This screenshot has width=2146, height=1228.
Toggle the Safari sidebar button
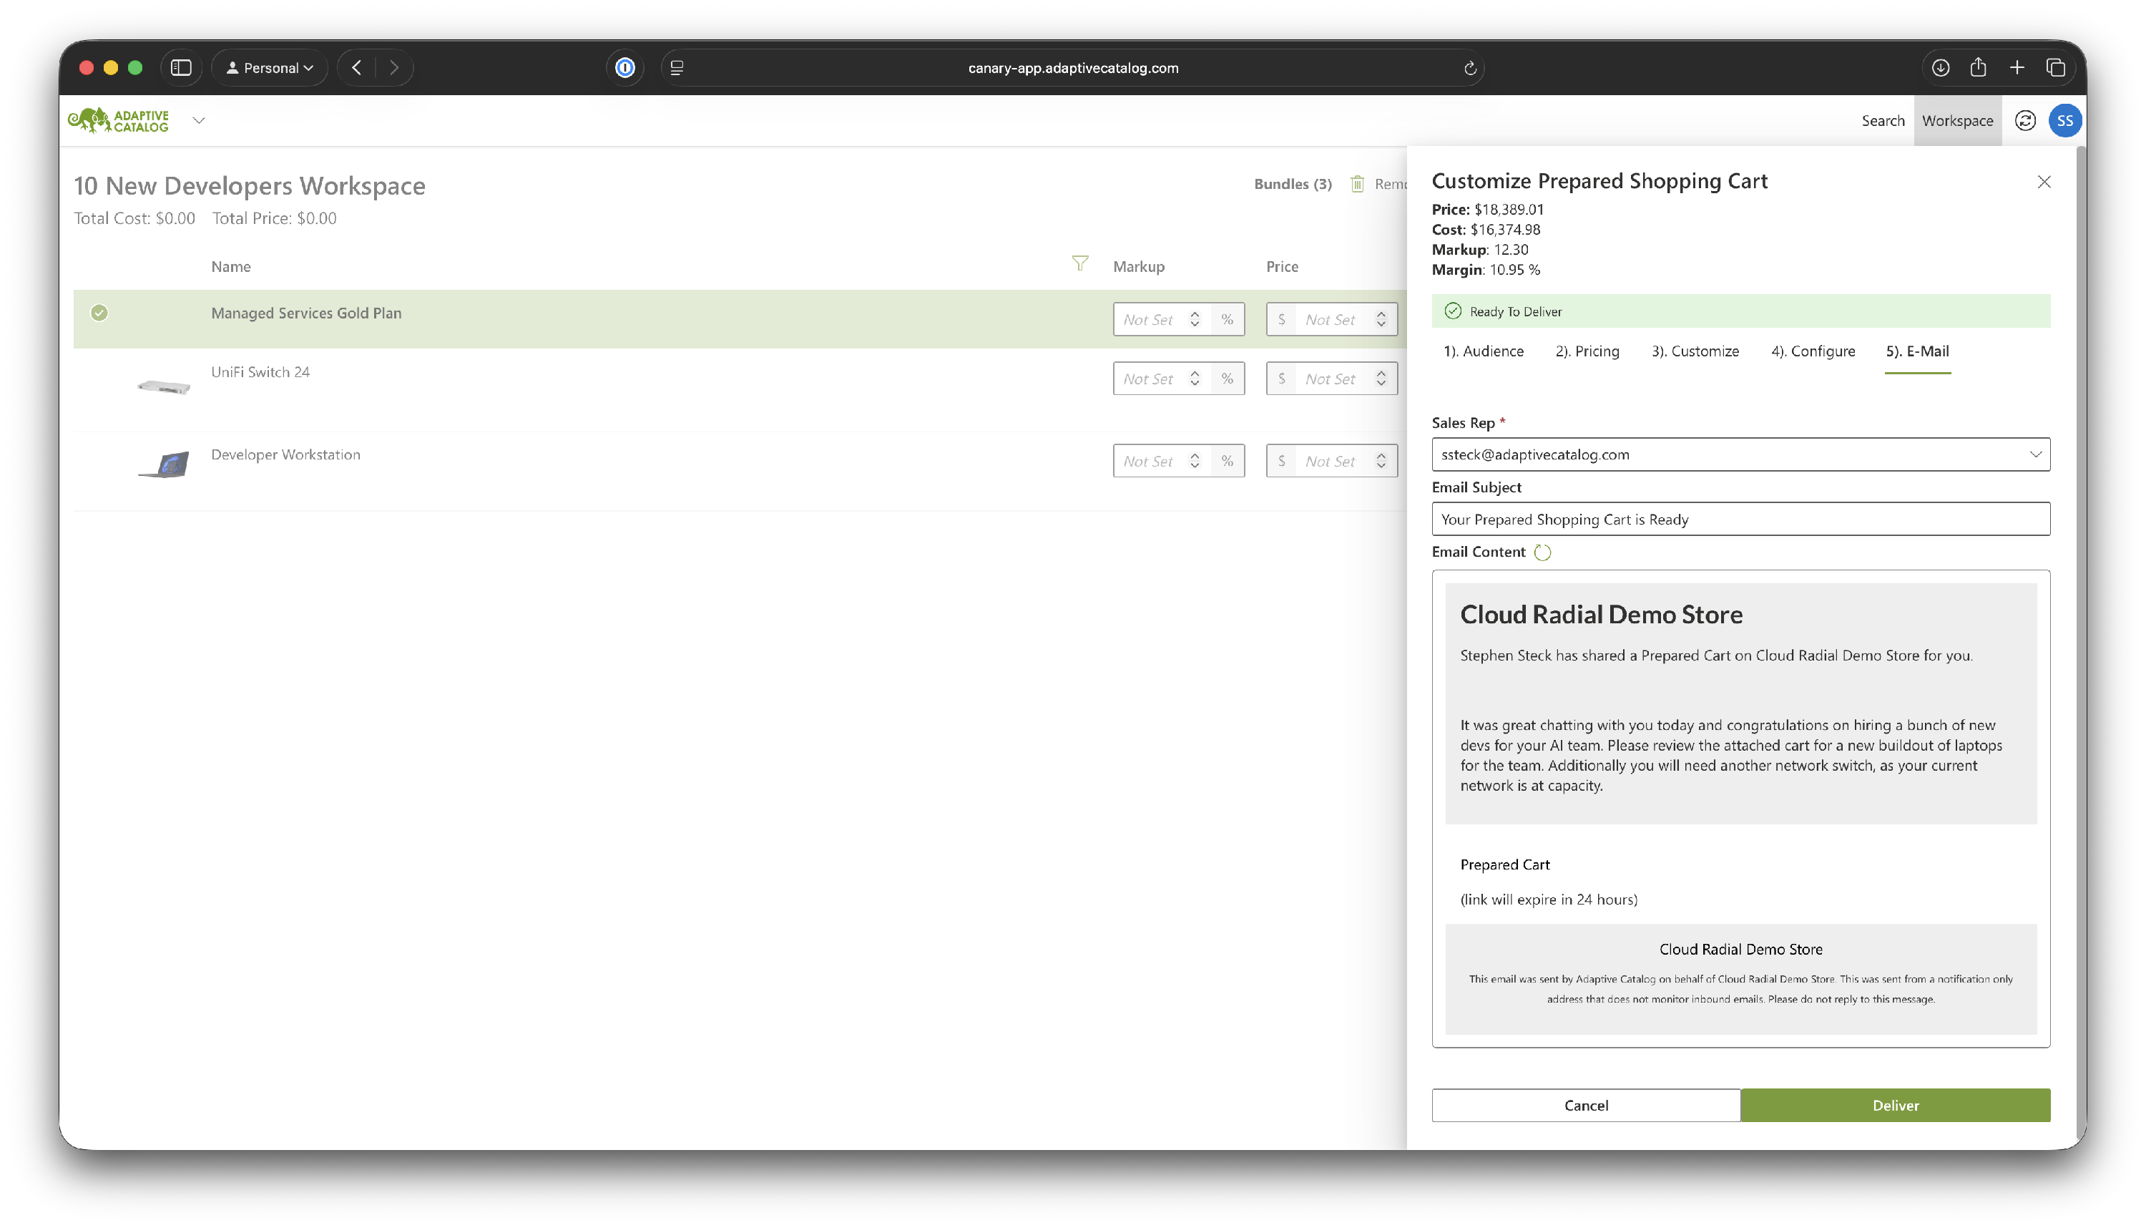pos(181,67)
